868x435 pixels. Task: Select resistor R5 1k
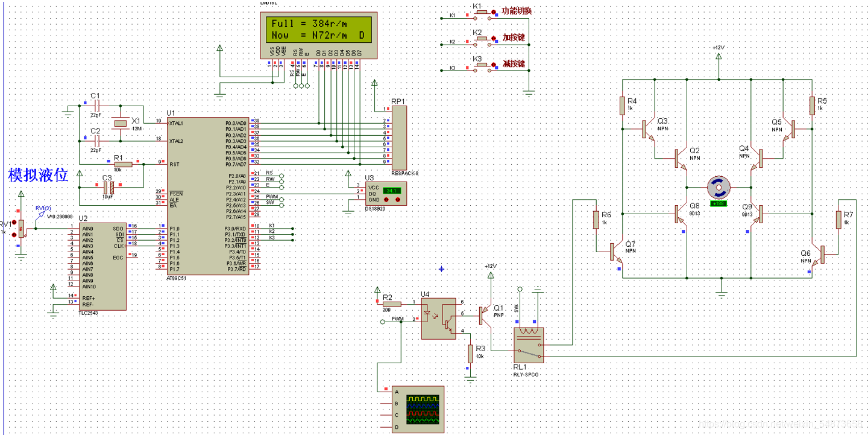click(x=813, y=106)
